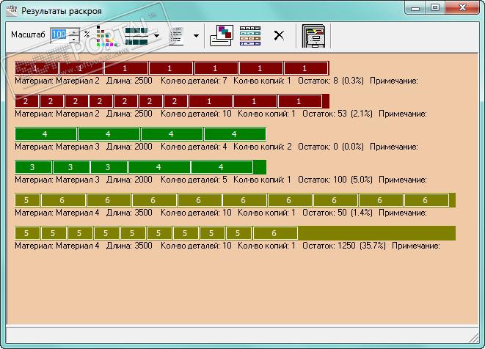Viewport: 485px width, 349px height.
Task: Expand the text list view dropdown arrow
Action: pyautogui.click(x=196, y=36)
